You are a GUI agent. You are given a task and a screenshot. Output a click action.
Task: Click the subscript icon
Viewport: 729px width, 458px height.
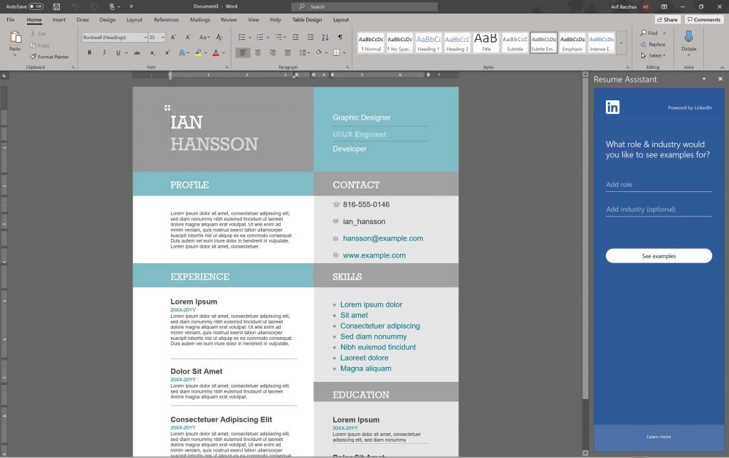tap(152, 53)
